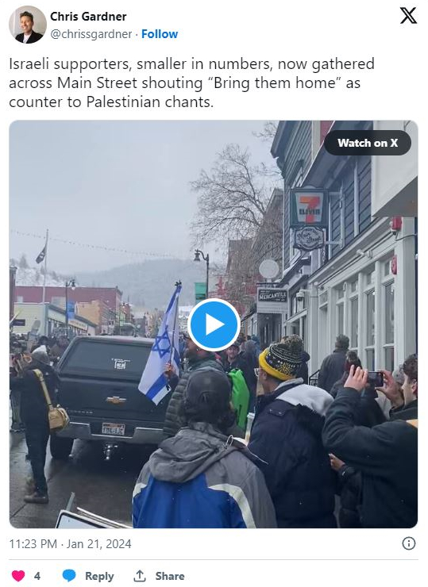Screen dimensions: 428x587
Task: Click the @chrissgardner handle
Action: [x=91, y=34]
